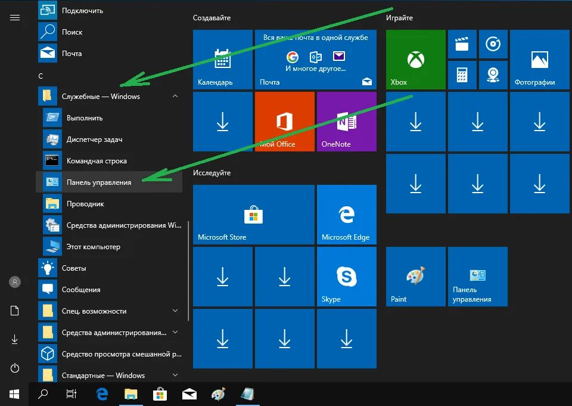The image size is (572, 406).
Task: Click the download tile left of Мой Office
Action: tap(222, 122)
